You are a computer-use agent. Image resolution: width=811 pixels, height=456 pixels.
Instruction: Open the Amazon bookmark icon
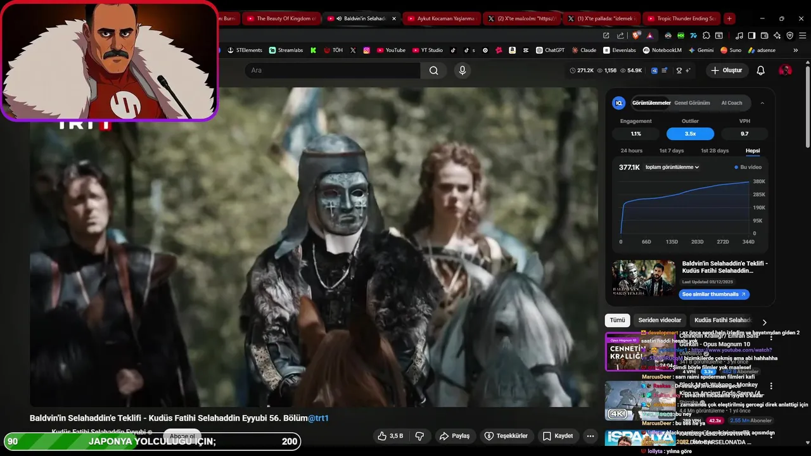coord(512,50)
